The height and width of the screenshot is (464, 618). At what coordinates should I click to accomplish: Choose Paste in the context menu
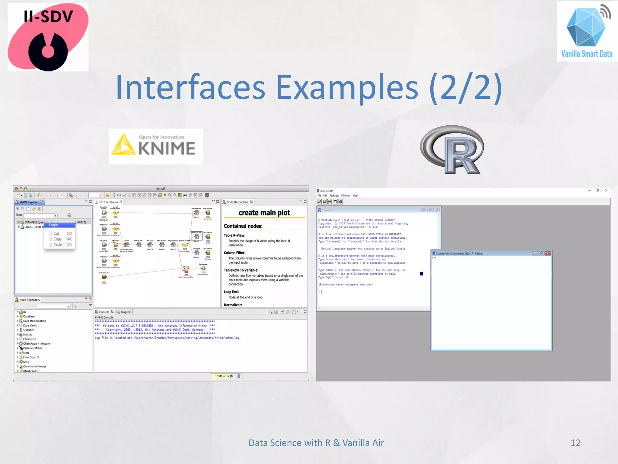coord(60,245)
